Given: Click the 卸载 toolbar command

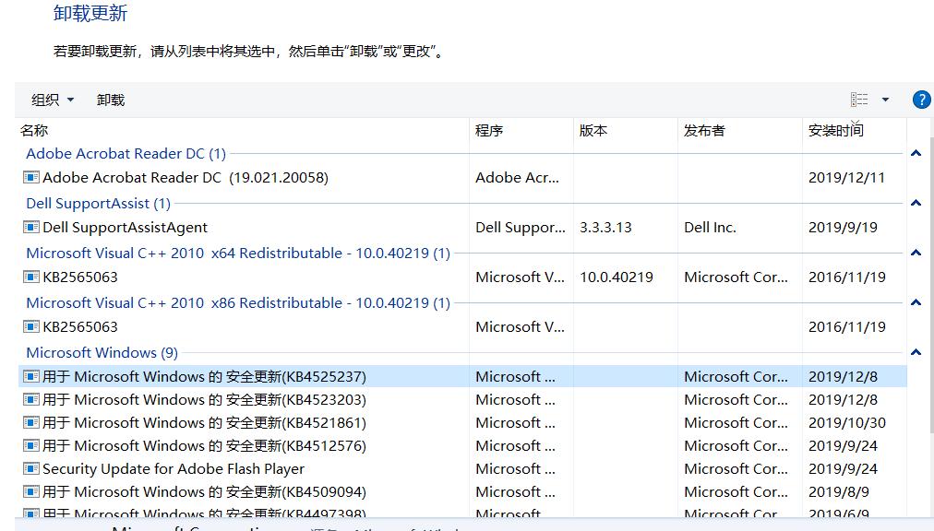Looking at the screenshot, I should pyautogui.click(x=109, y=100).
